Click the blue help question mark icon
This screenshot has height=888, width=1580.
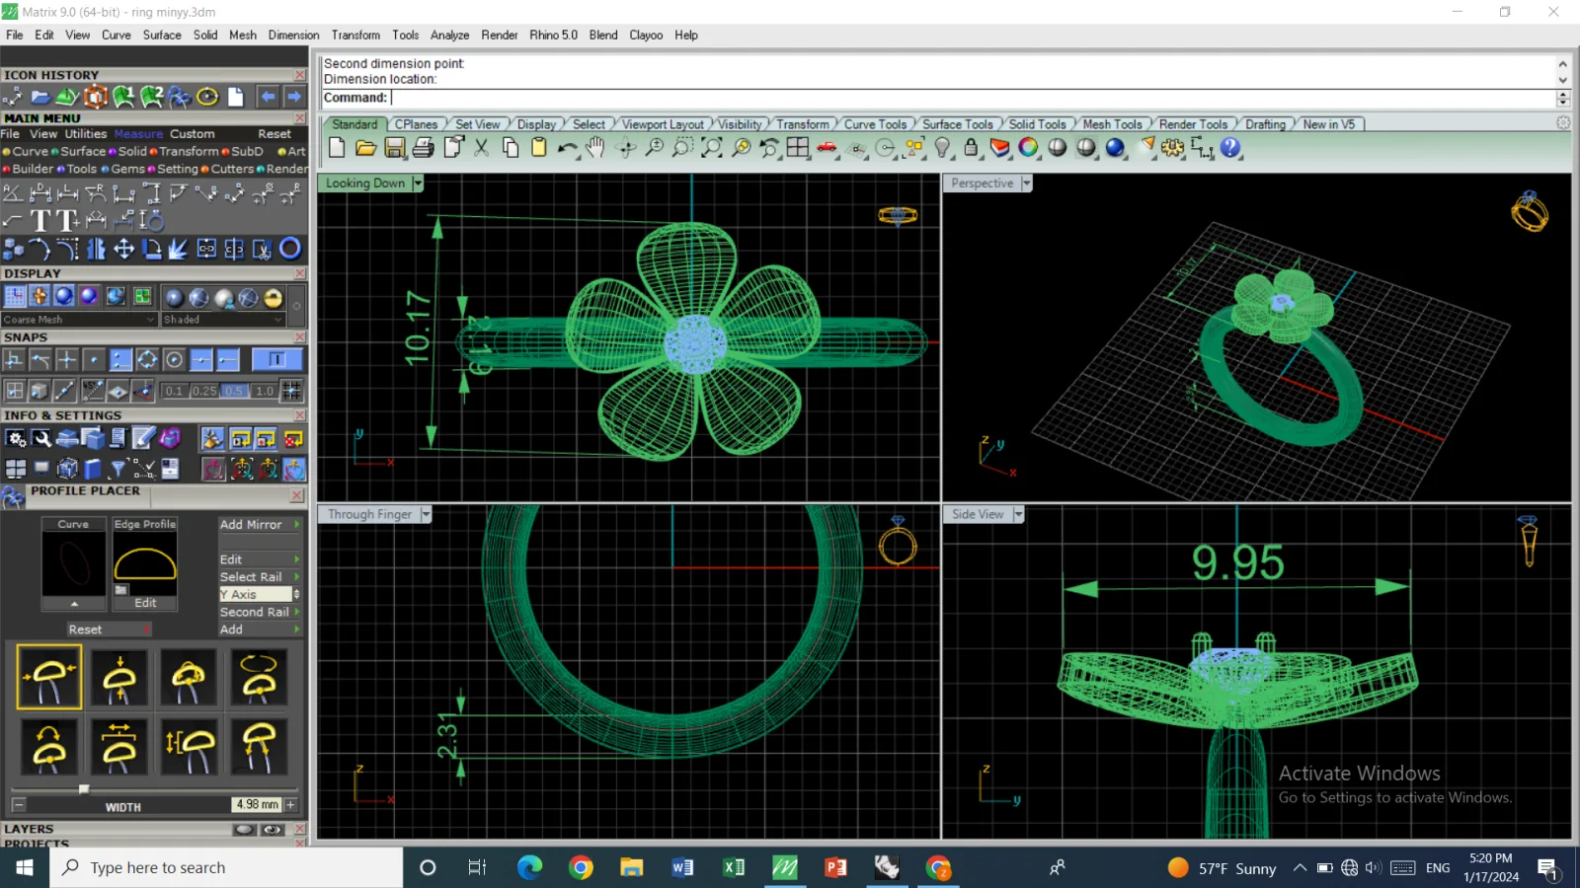point(1229,148)
